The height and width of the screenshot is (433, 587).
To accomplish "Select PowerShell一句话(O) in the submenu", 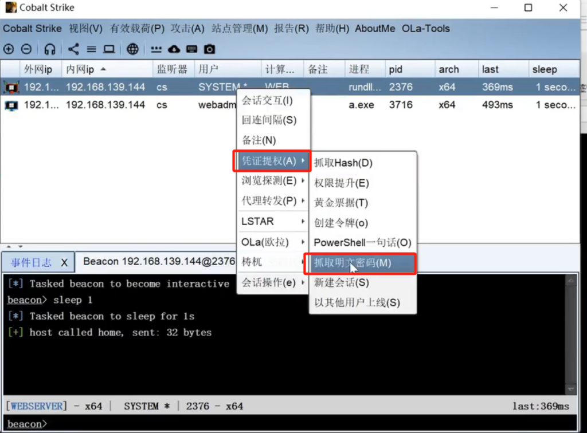I will point(362,243).
